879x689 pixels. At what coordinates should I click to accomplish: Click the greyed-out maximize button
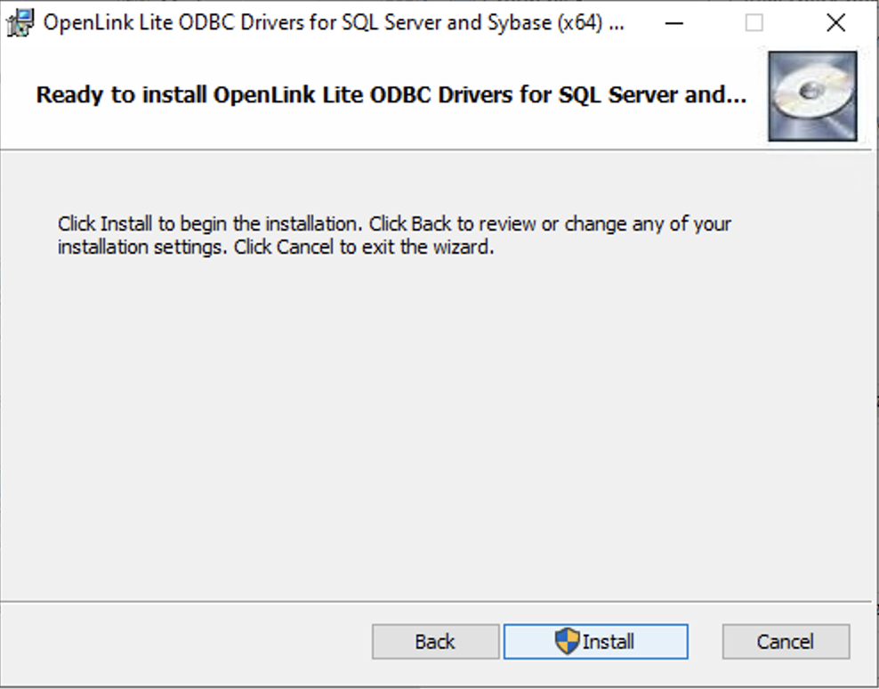point(754,23)
